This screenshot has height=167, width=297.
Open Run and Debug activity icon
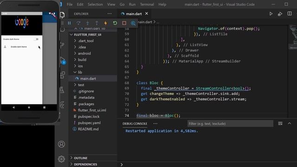(63, 60)
